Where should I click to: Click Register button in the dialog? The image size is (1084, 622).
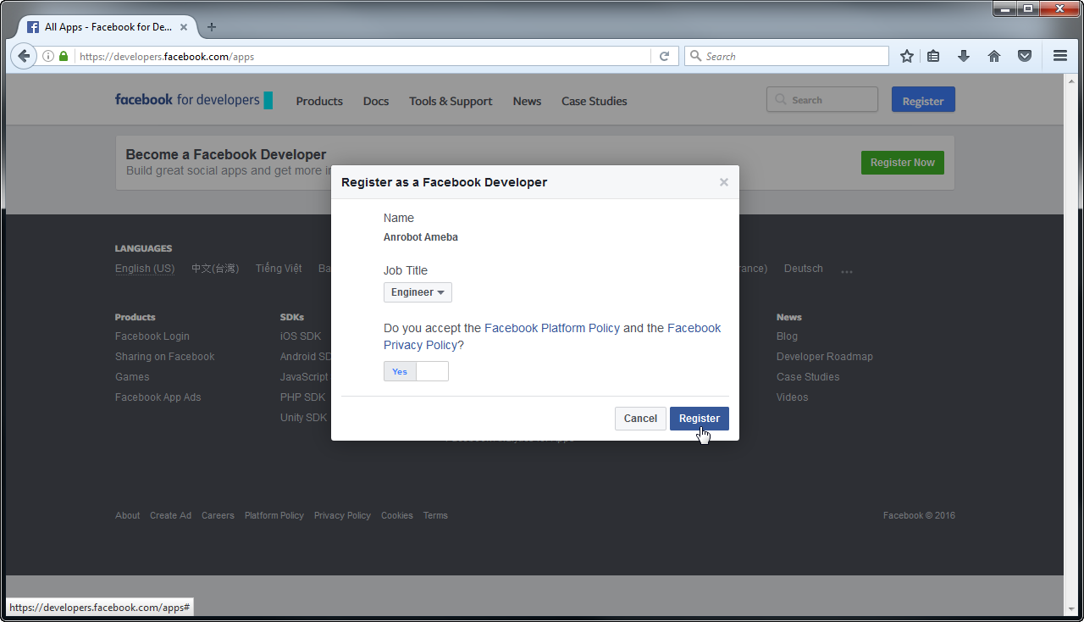(700, 419)
